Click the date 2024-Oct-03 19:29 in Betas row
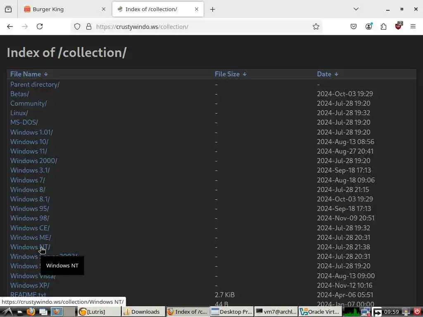Screen dimensions: 423x317 [345, 94]
